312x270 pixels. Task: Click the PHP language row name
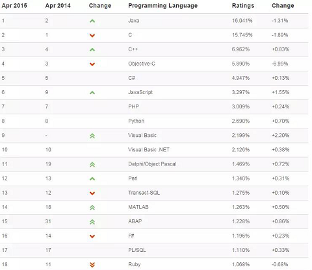point(133,106)
